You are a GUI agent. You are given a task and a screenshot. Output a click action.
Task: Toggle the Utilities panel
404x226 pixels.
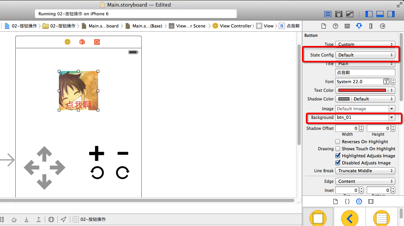391,14
